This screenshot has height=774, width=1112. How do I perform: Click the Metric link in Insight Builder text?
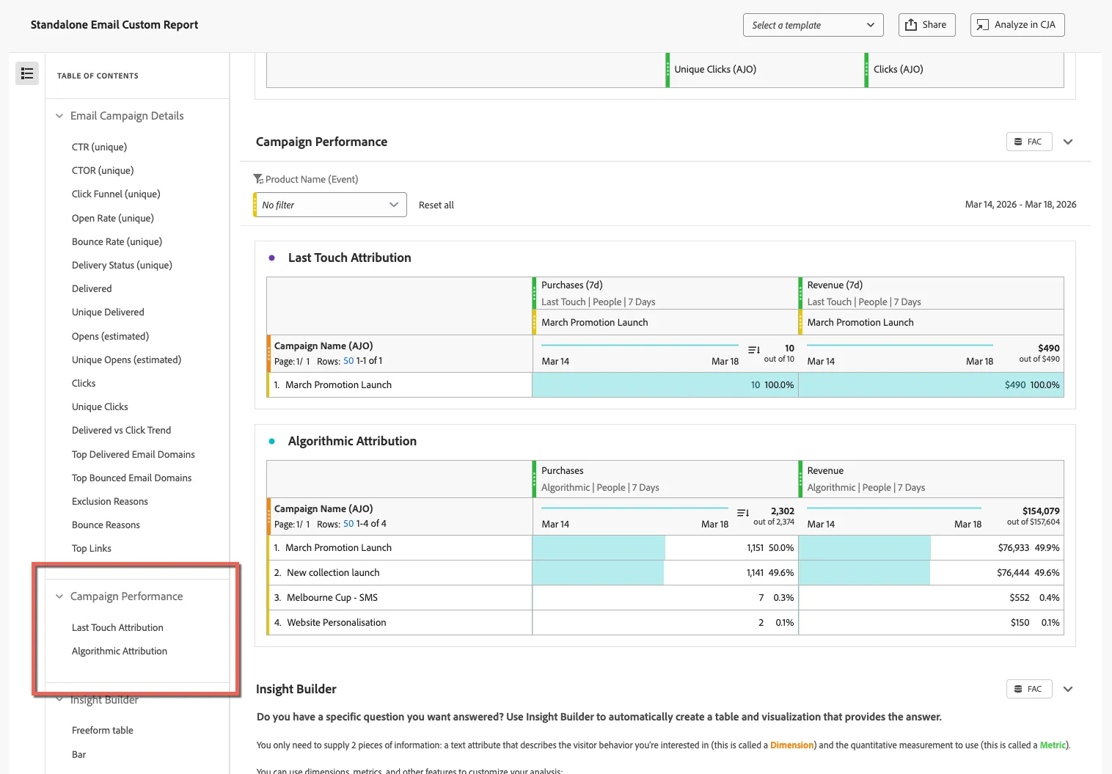(x=1053, y=745)
